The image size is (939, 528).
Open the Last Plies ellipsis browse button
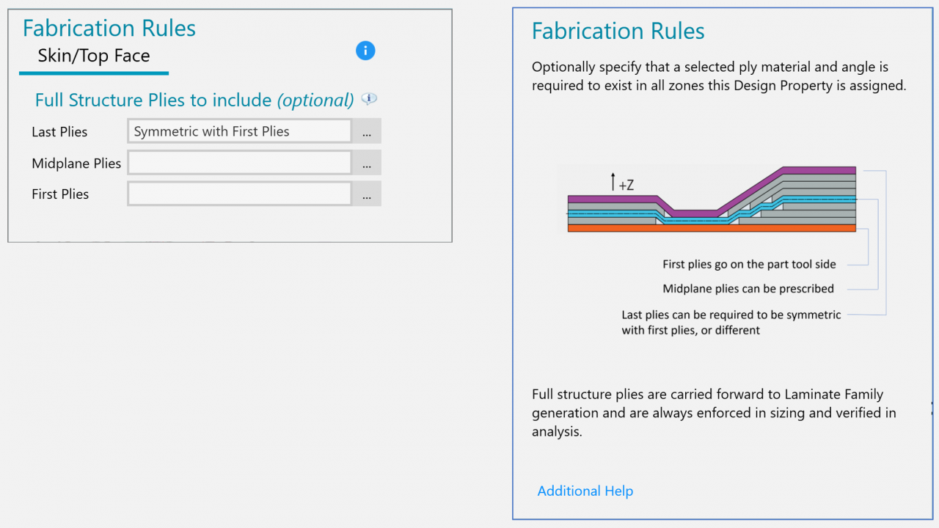[367, 132]
